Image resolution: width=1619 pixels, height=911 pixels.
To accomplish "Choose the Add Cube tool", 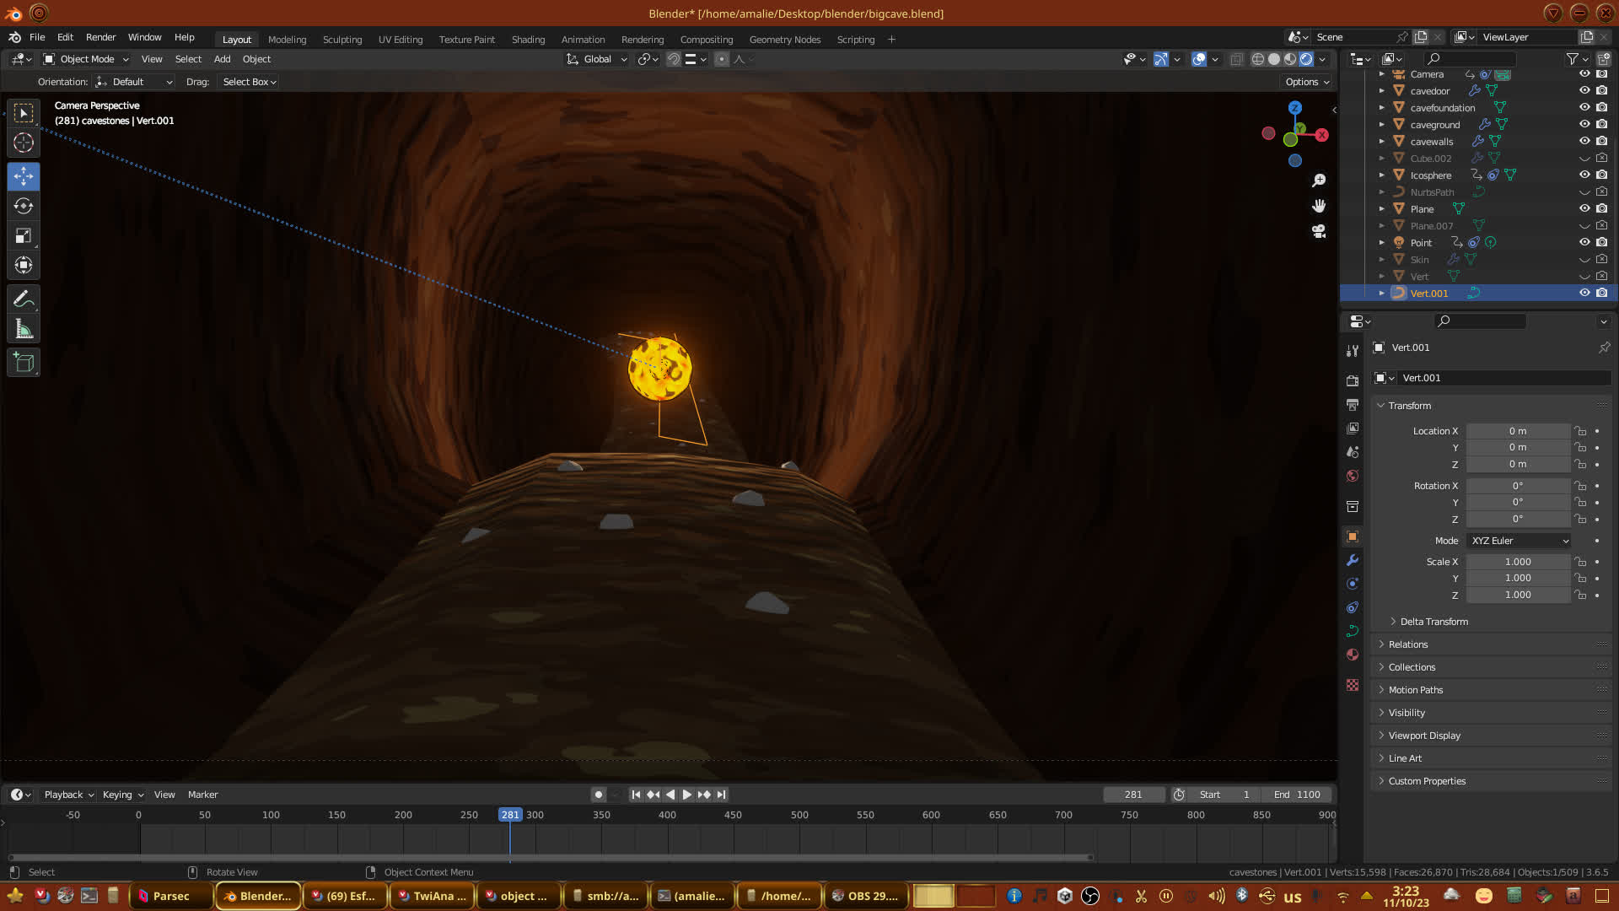I will click(x=24, y=363).
